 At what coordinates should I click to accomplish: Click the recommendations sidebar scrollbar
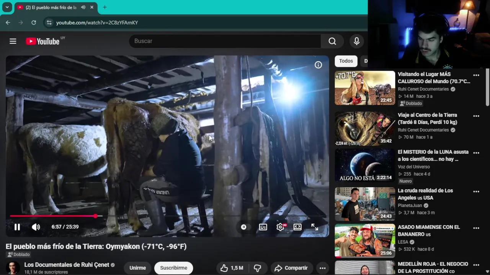coord(487,88)
